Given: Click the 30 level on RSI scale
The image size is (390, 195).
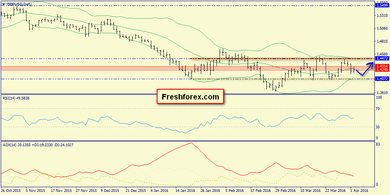Looking at the screenshot, I should tap(378, 127).
